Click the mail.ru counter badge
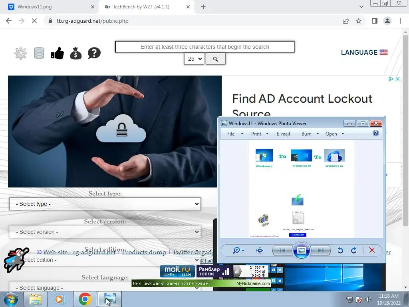Image resolution: width=409 pixels, height=307 pixels. [177, 271]
